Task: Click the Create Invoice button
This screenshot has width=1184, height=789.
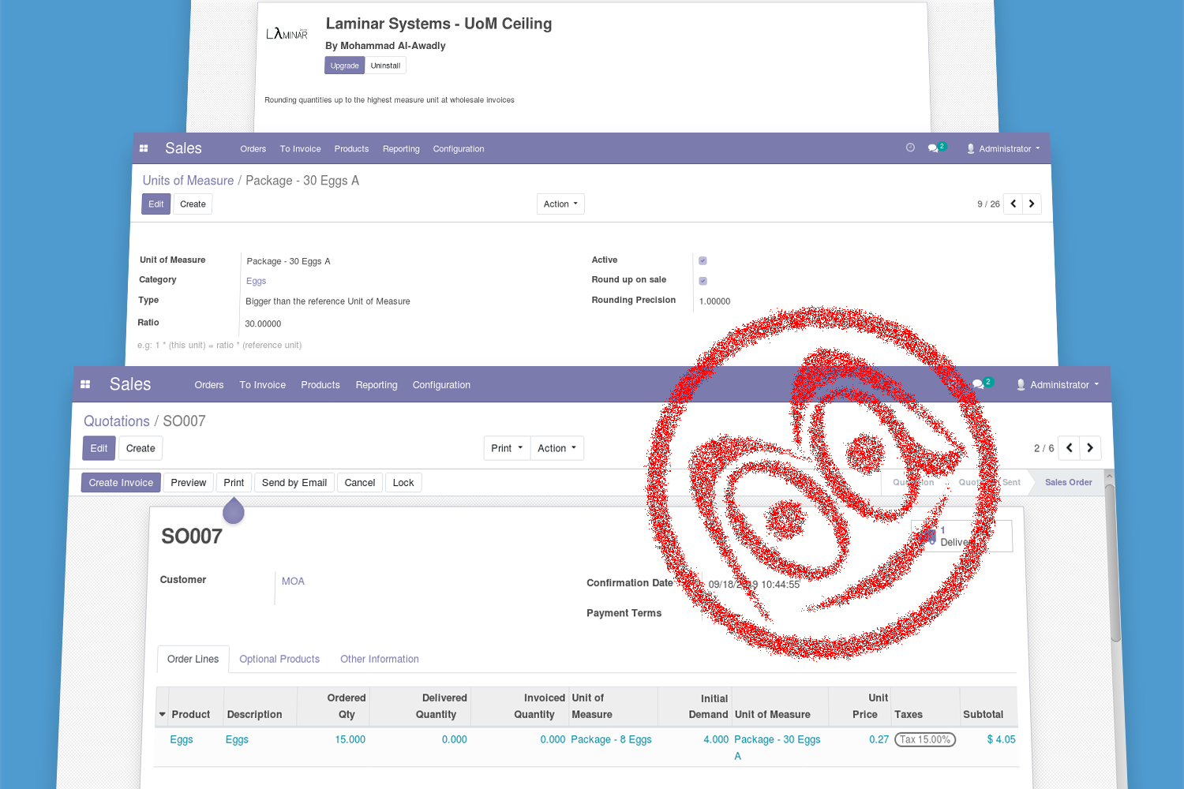Action: click(x=121, y=483)
